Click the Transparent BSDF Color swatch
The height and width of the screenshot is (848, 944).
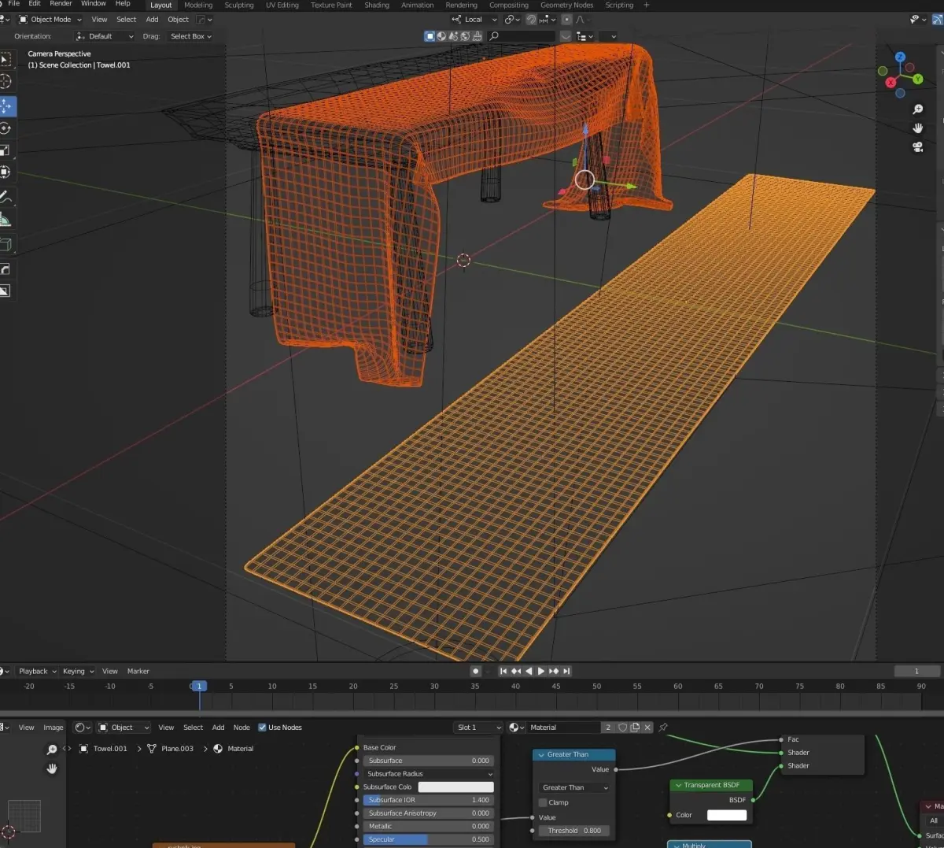pyautogui.click(x=727, y=815)
